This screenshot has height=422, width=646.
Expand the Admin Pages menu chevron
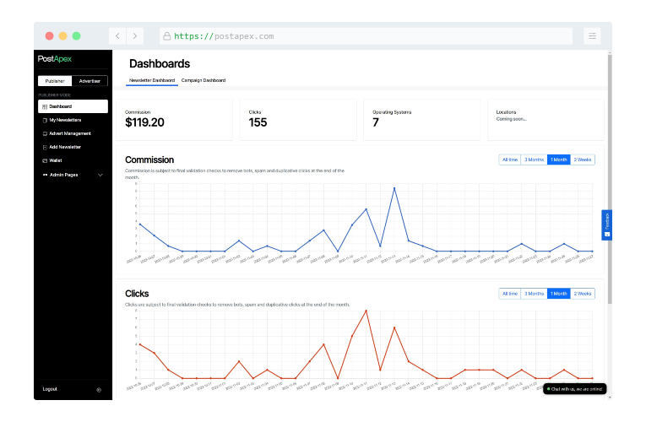(x=100, y=175)
